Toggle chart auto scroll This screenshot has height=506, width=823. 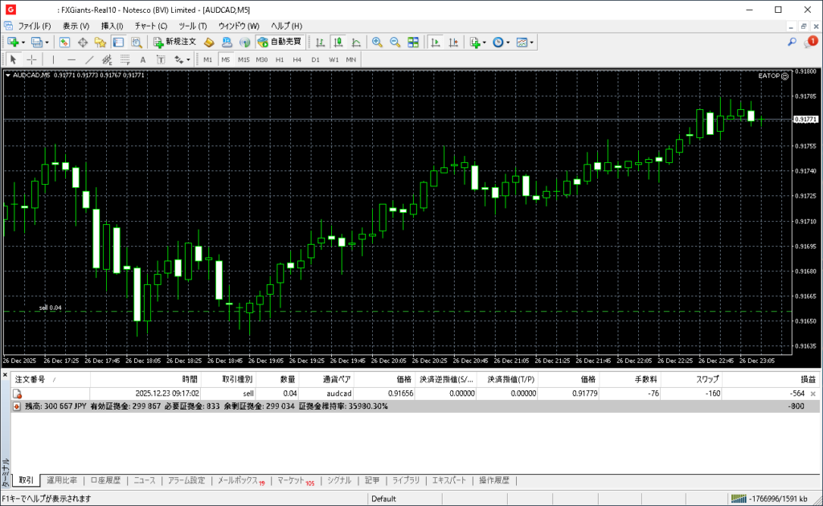[435, 42]
